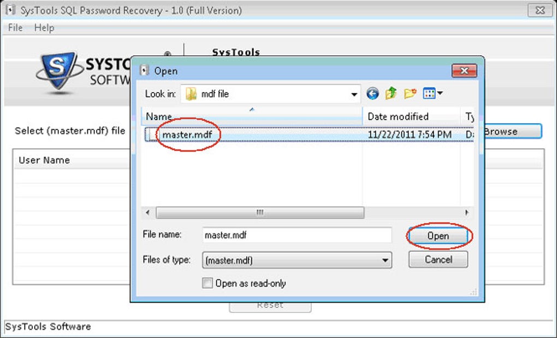
Task: Select the master.mdf file name
Action: point(187,135)
